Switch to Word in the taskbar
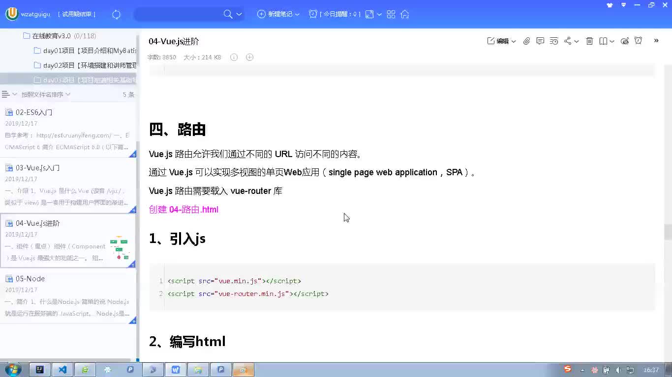This screenshot has width=672, height=377. 176,370
